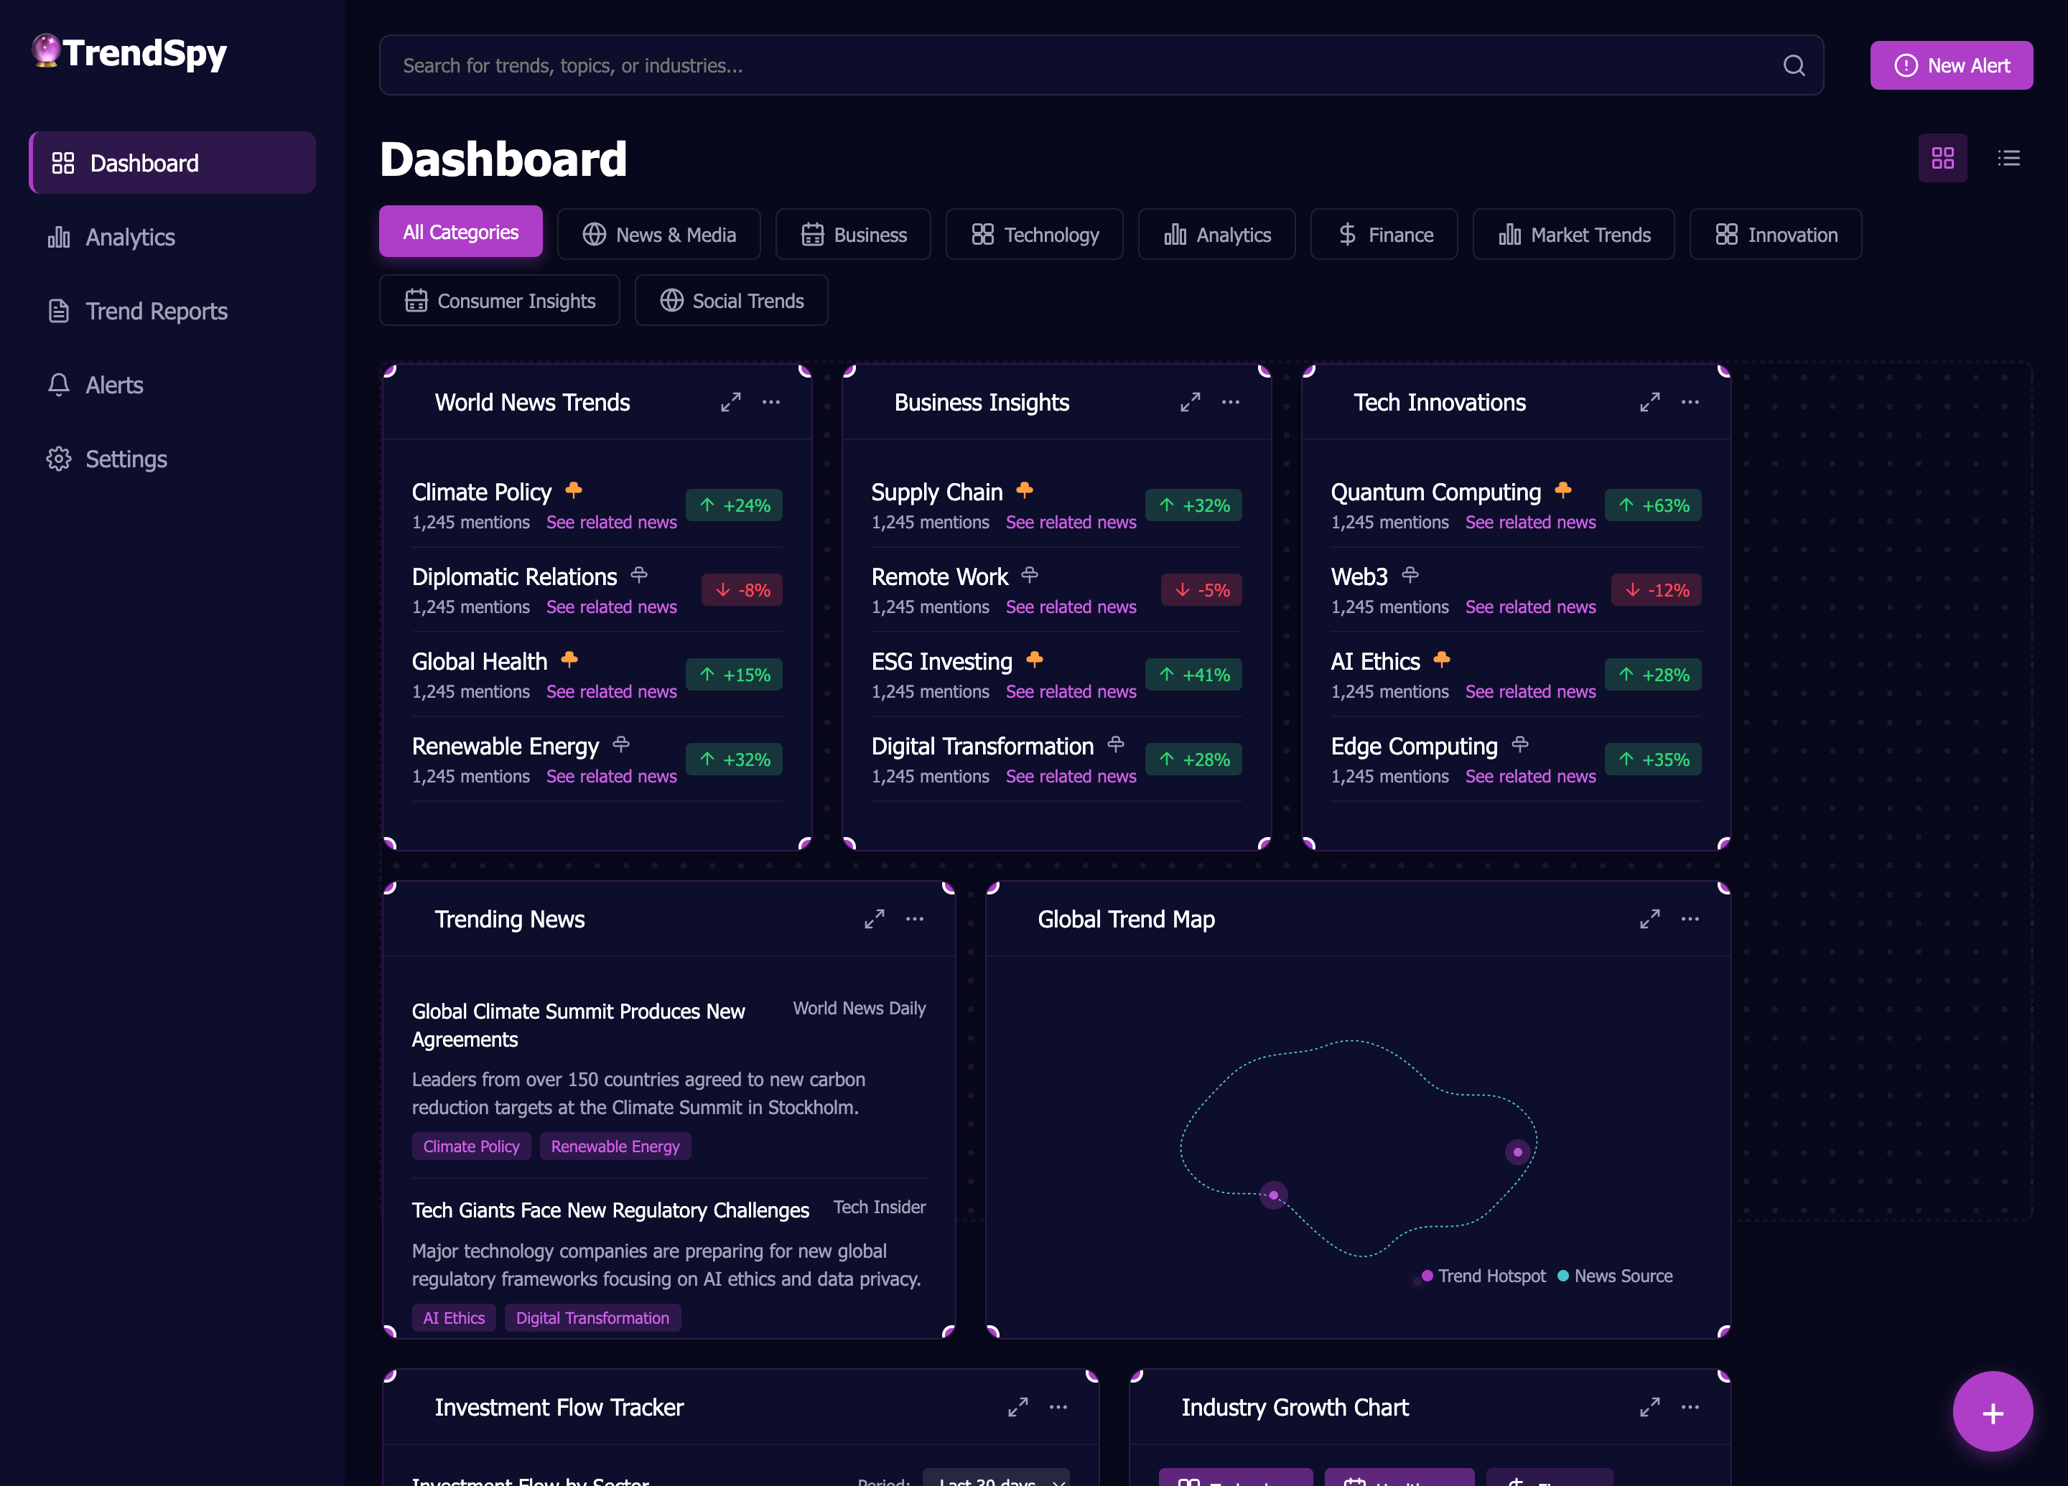See related news for Climate Policy
The height and width of the screenshot is (1486, 2068).
[x=611, y=521]
